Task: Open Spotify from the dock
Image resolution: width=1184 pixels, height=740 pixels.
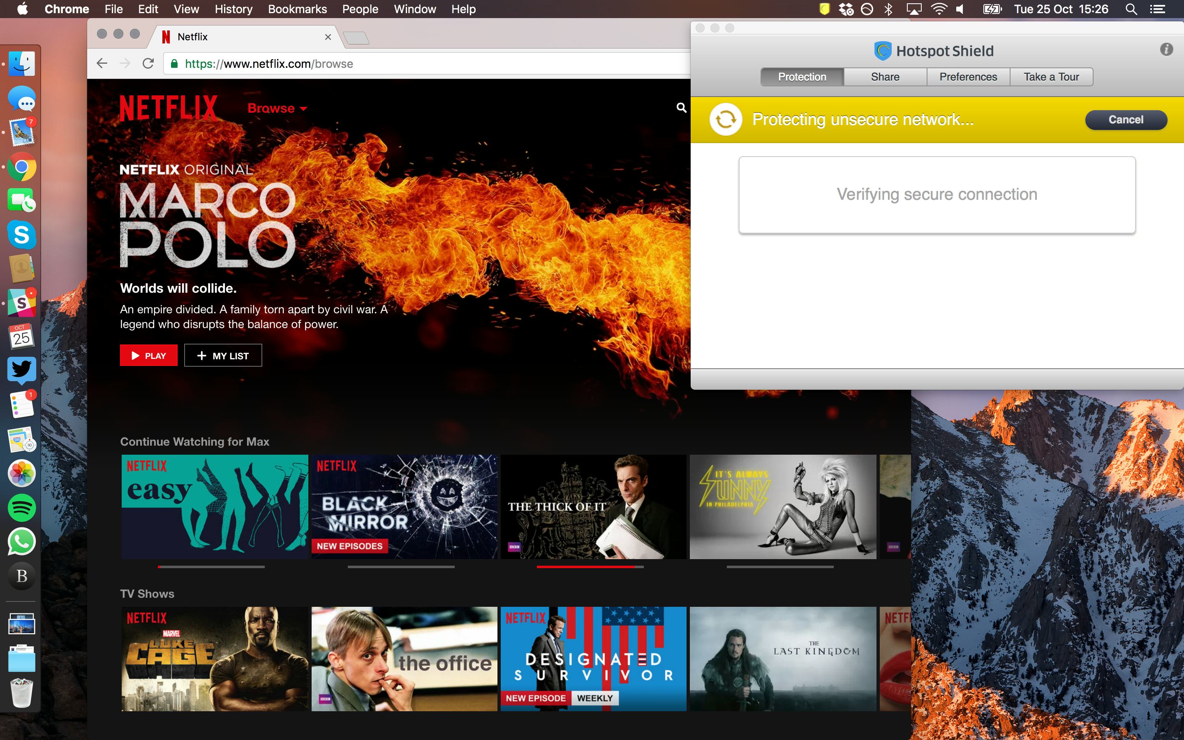Action: tap(21, 508)
